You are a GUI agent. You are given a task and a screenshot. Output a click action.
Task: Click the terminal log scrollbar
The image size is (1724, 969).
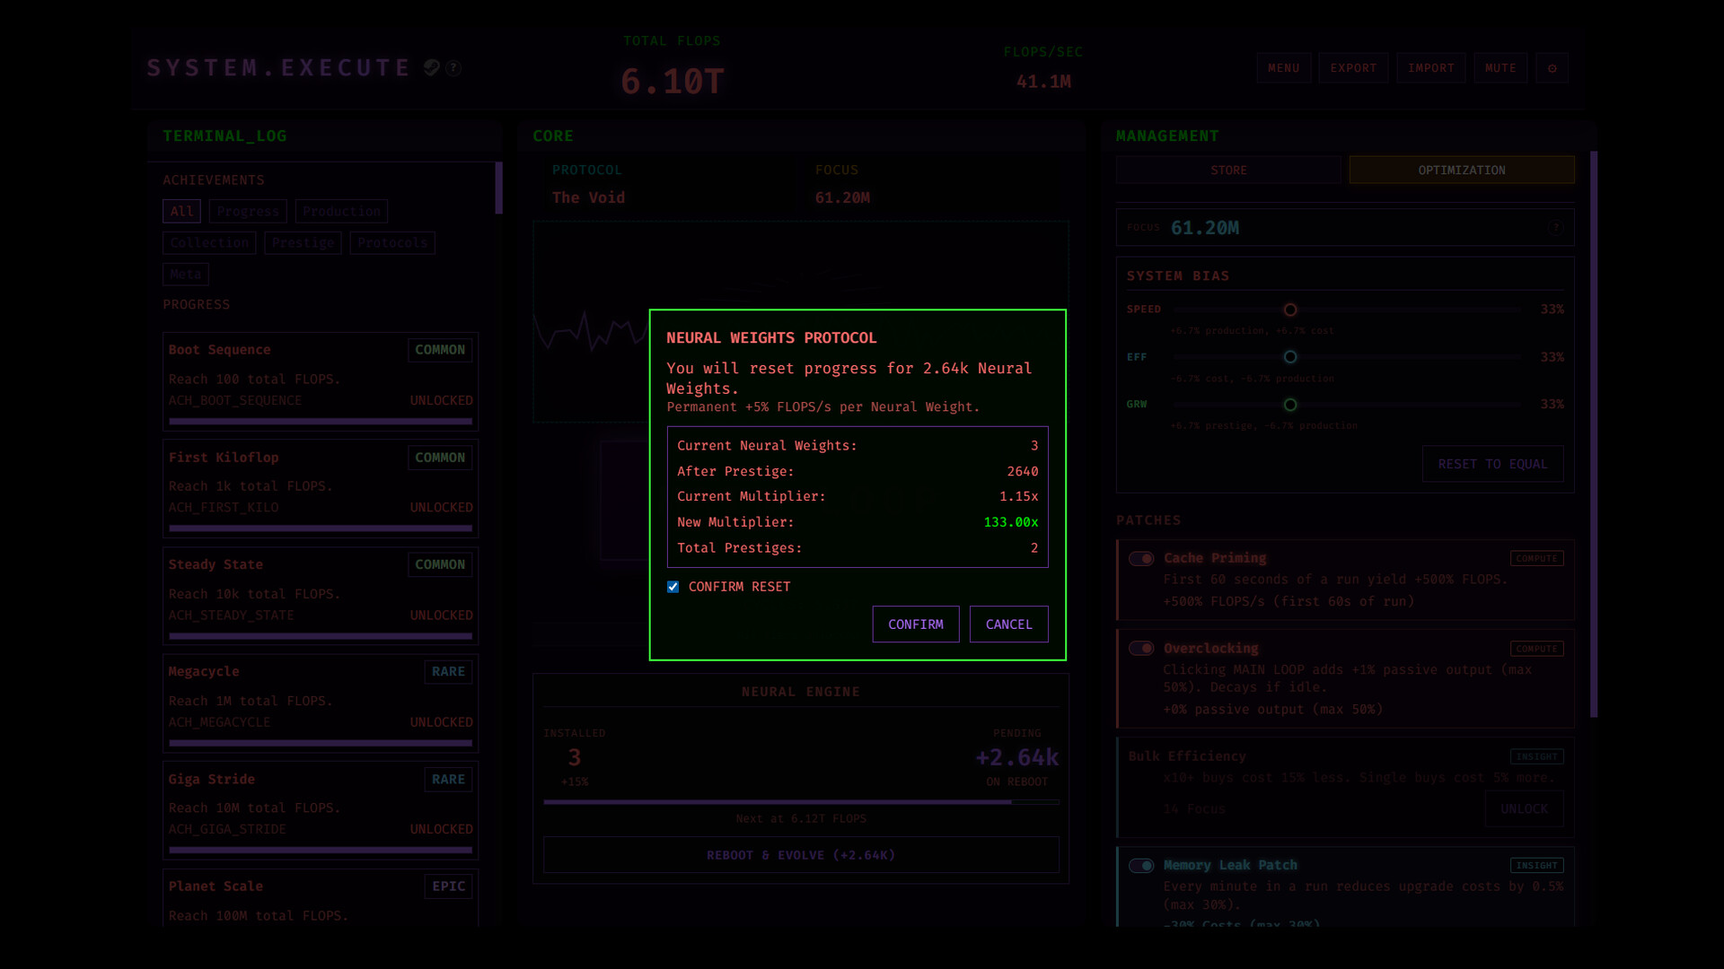499,188
